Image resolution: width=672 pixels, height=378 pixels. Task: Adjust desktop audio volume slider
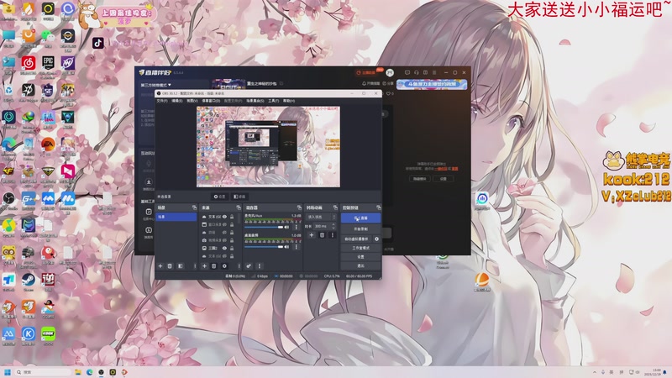(264, 247)
